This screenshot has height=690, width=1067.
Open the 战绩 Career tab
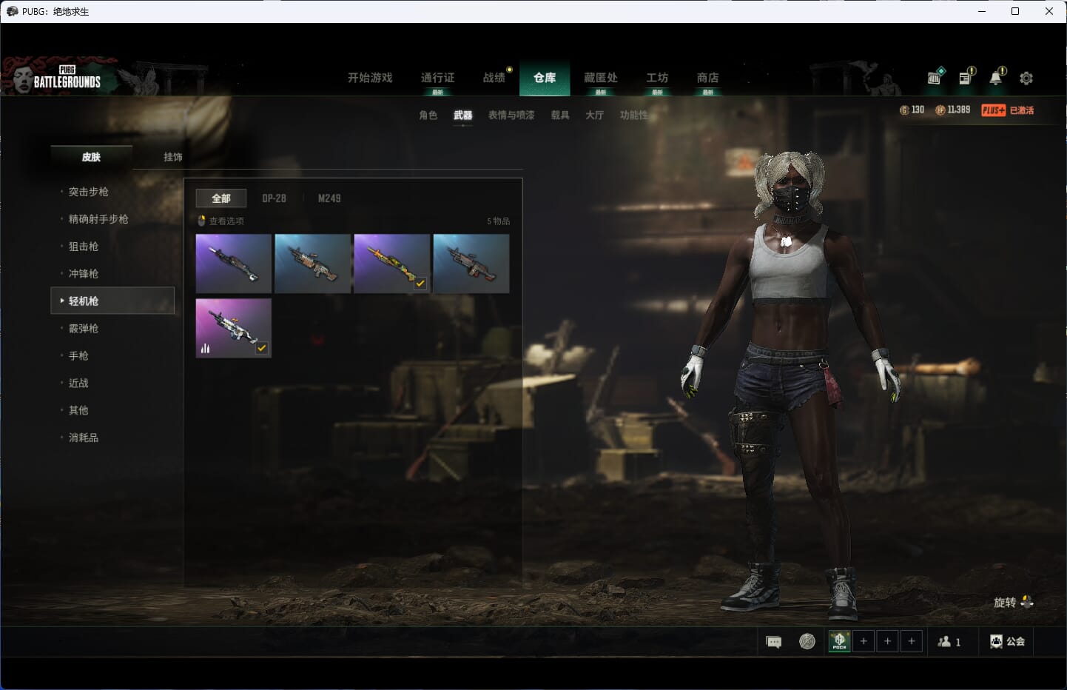click(x=494, y=78)
